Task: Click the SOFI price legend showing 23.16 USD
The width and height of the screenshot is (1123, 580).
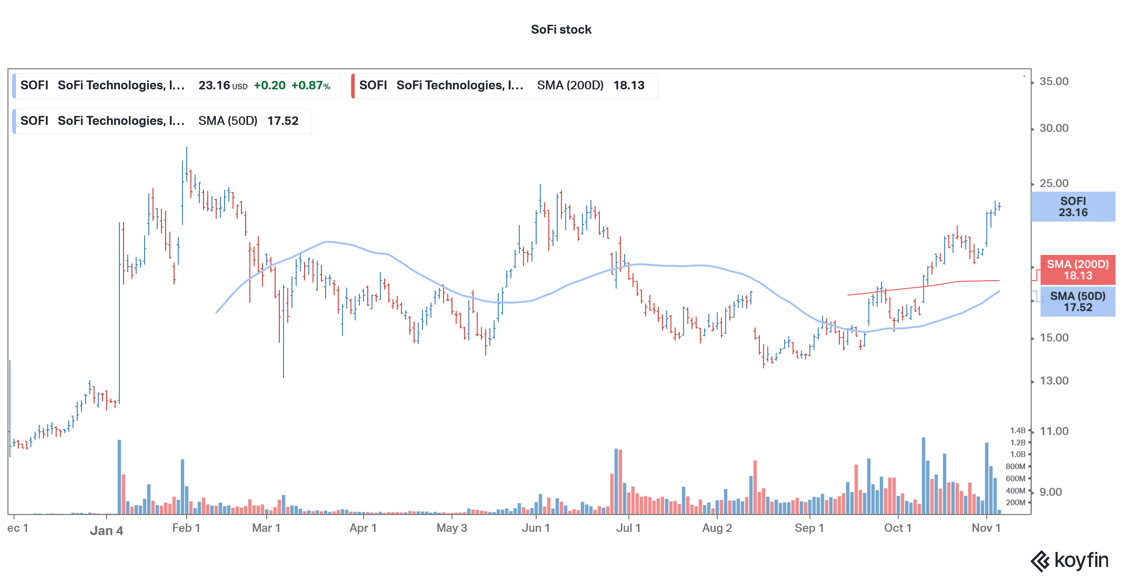Action: tap(177, 86)
